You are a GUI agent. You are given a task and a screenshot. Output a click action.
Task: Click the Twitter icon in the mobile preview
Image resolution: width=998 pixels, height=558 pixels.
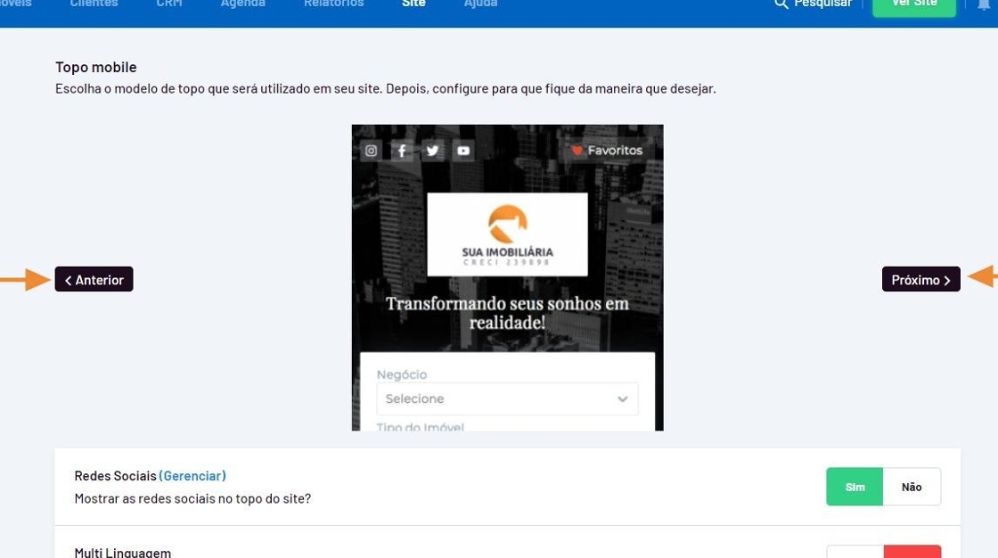click(432, 151)
